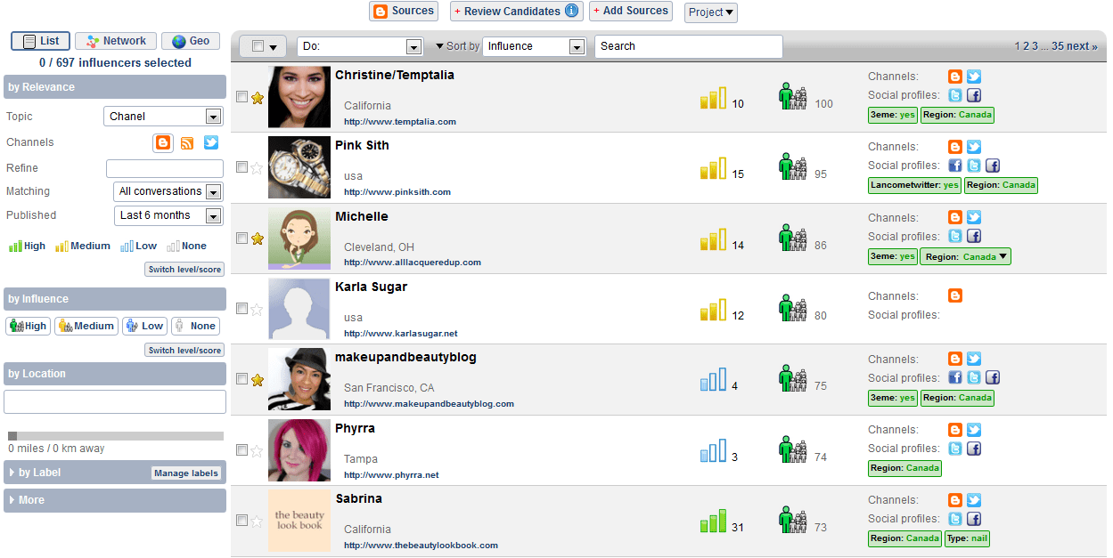Open Christine/Temptalia's Facebook social profile
This screenshot has width=1113, height=558.
pos(974,95)
